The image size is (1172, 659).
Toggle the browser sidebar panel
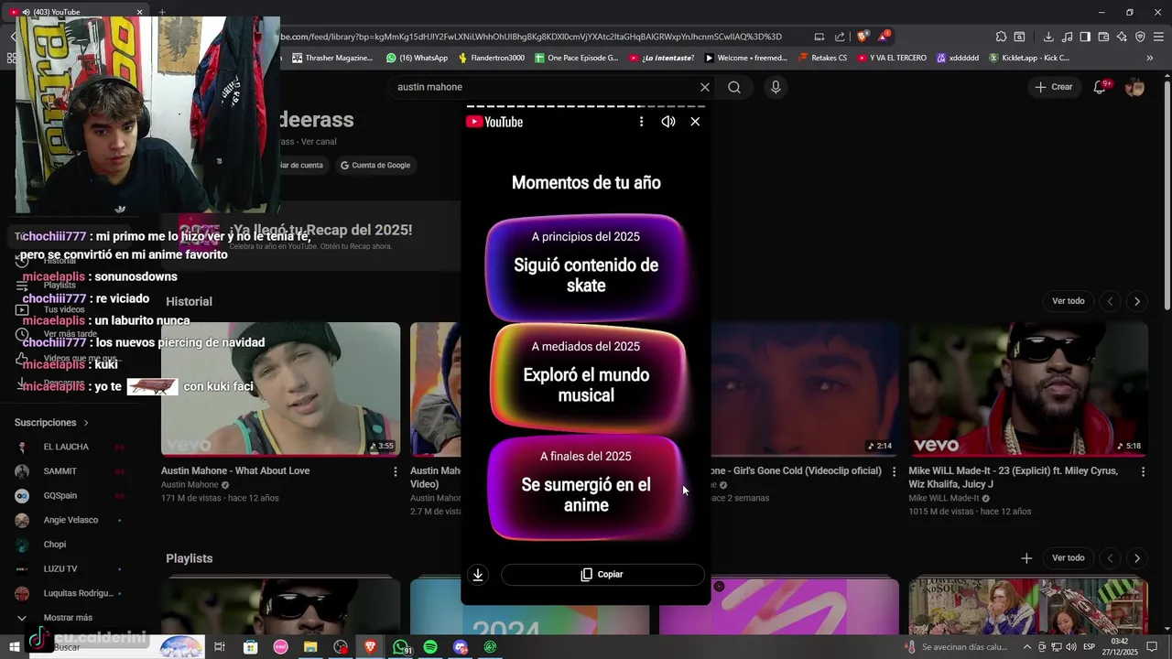1085,37
